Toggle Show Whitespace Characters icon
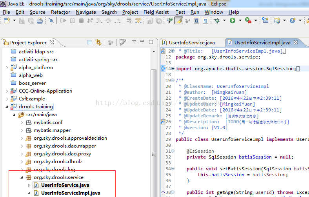Screen dimensions: 309x197 (205, 20)
